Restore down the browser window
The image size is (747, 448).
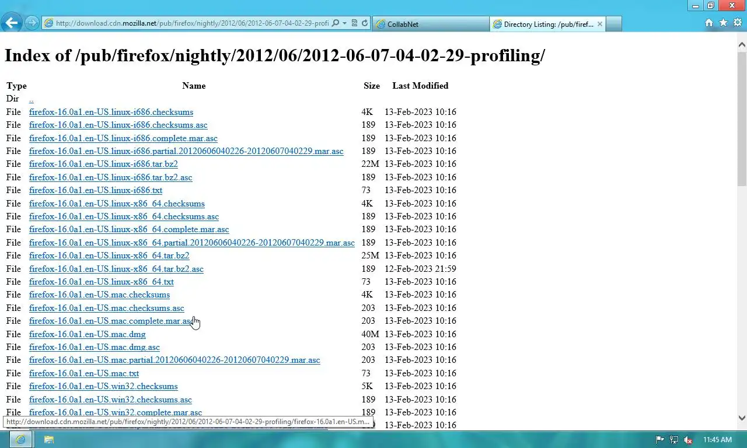(710, 5)
